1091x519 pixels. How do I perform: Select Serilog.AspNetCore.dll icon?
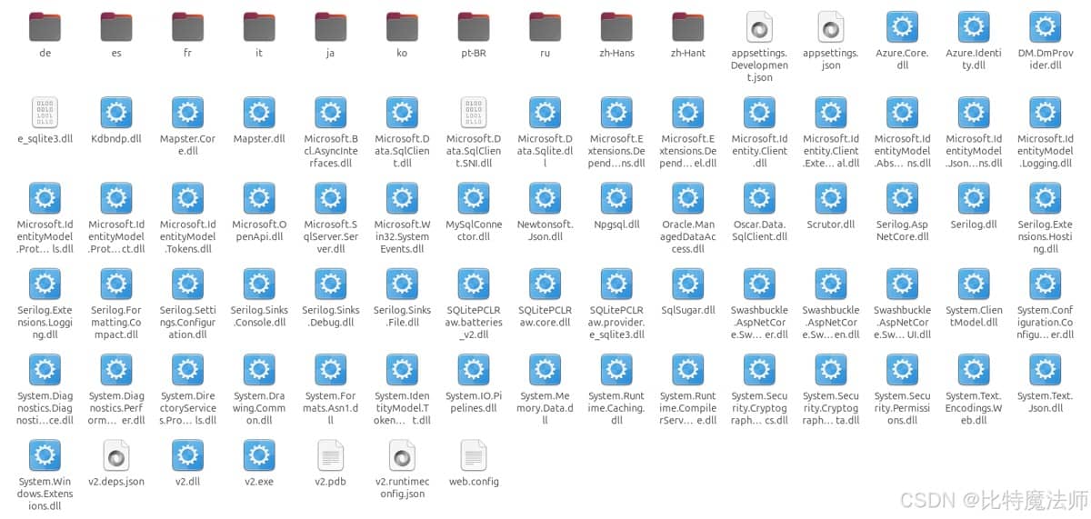[902, 198]
